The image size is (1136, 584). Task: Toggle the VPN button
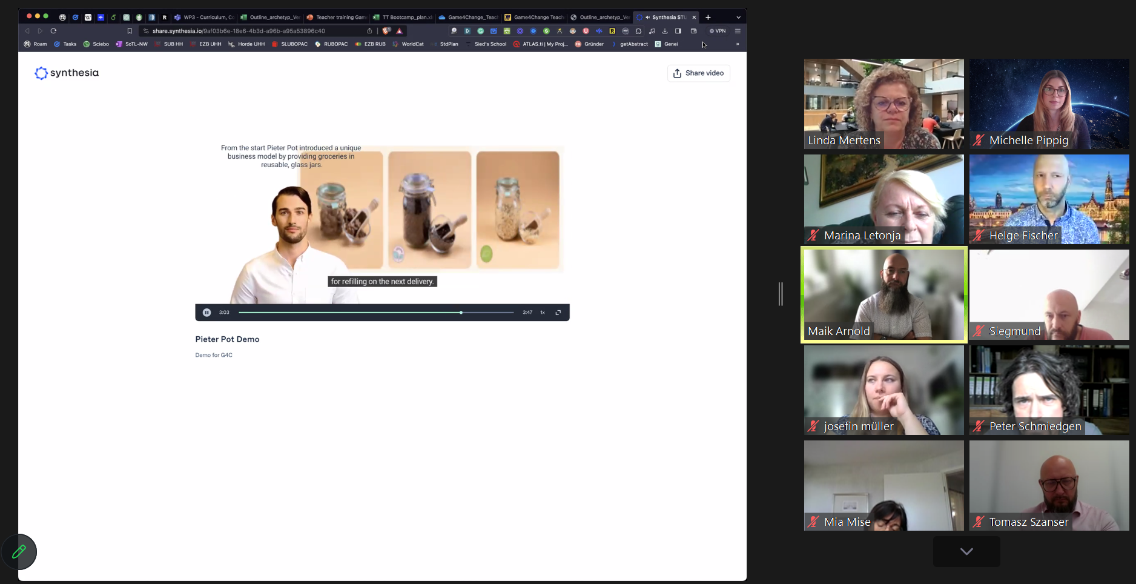(718, 31)
